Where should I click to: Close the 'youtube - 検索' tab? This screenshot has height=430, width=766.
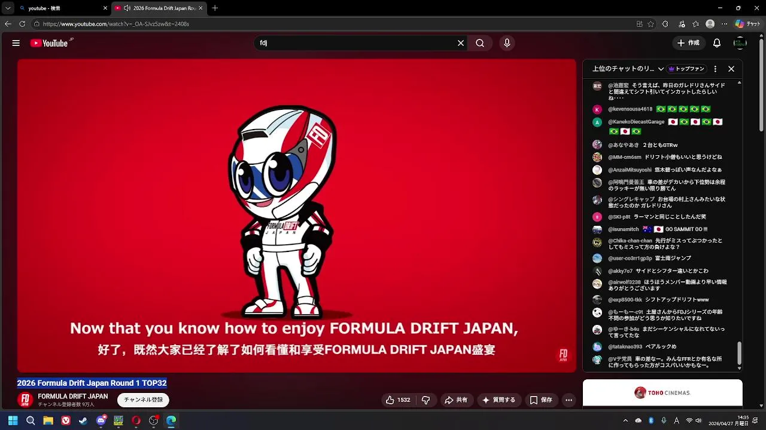[x=105, y=8]
